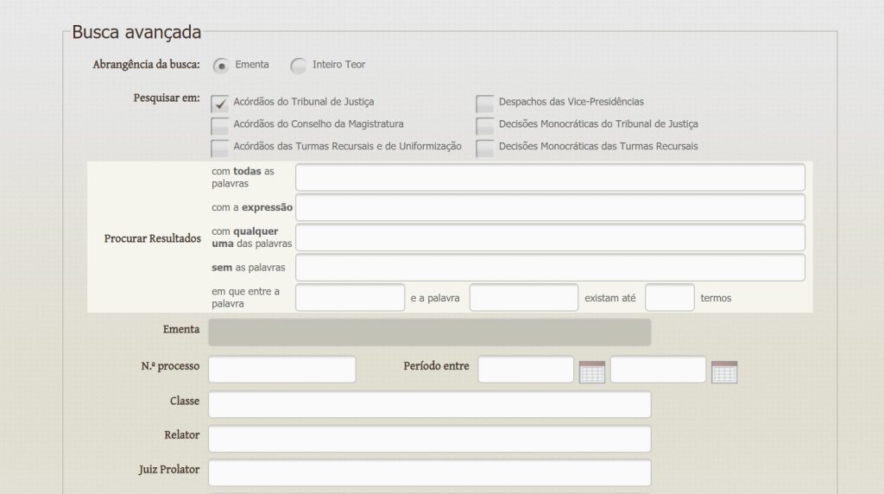Click the Classe text field
The image size is (884, 494).
pos(429,404)
